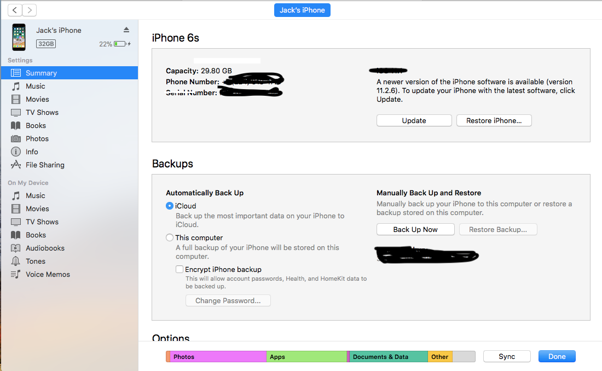Click the iPhone 6s heading
Screen dimensions: 602x371
[176, 38]
